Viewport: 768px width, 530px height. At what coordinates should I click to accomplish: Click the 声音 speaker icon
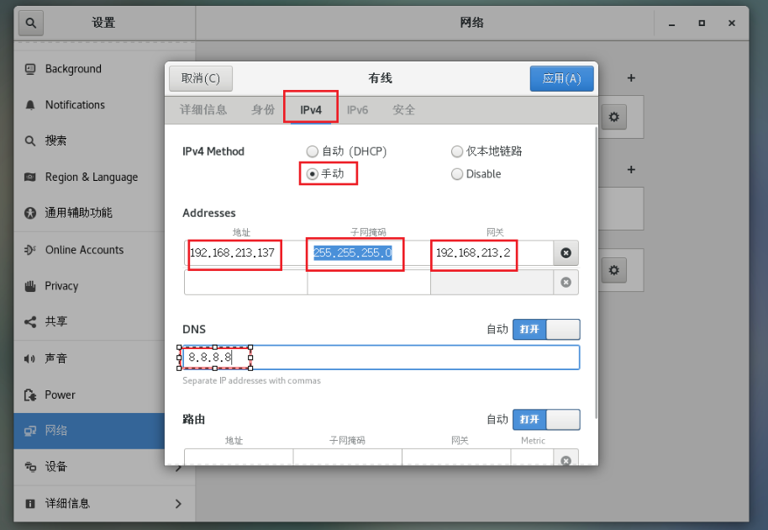(30, 359)
